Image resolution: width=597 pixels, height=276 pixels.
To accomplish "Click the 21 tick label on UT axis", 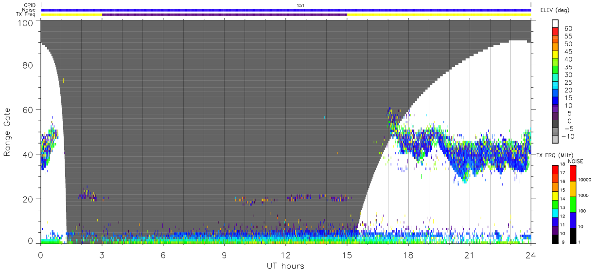I will 470,255.
